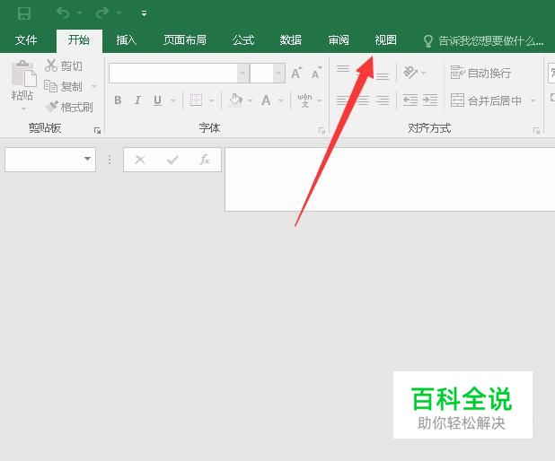
Task: Expand the fill color dropdown arrow
Action: point(250,100)
